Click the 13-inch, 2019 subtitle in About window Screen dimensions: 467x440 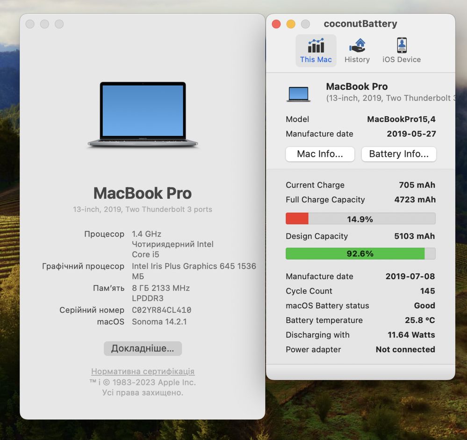point(143,209)
